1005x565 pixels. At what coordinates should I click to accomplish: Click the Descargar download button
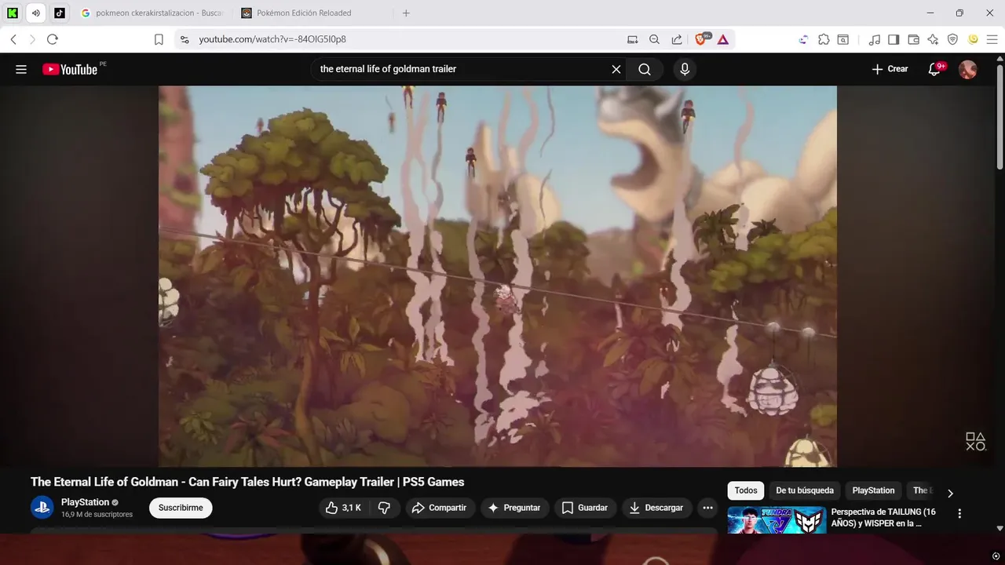(x=656, y=508)
